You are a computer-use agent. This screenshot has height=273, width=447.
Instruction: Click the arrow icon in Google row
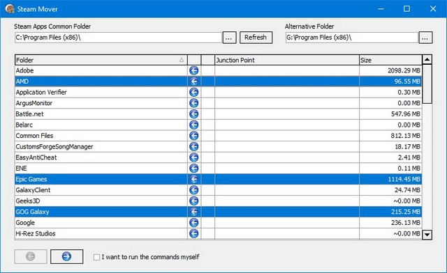[x=194, y=223]
